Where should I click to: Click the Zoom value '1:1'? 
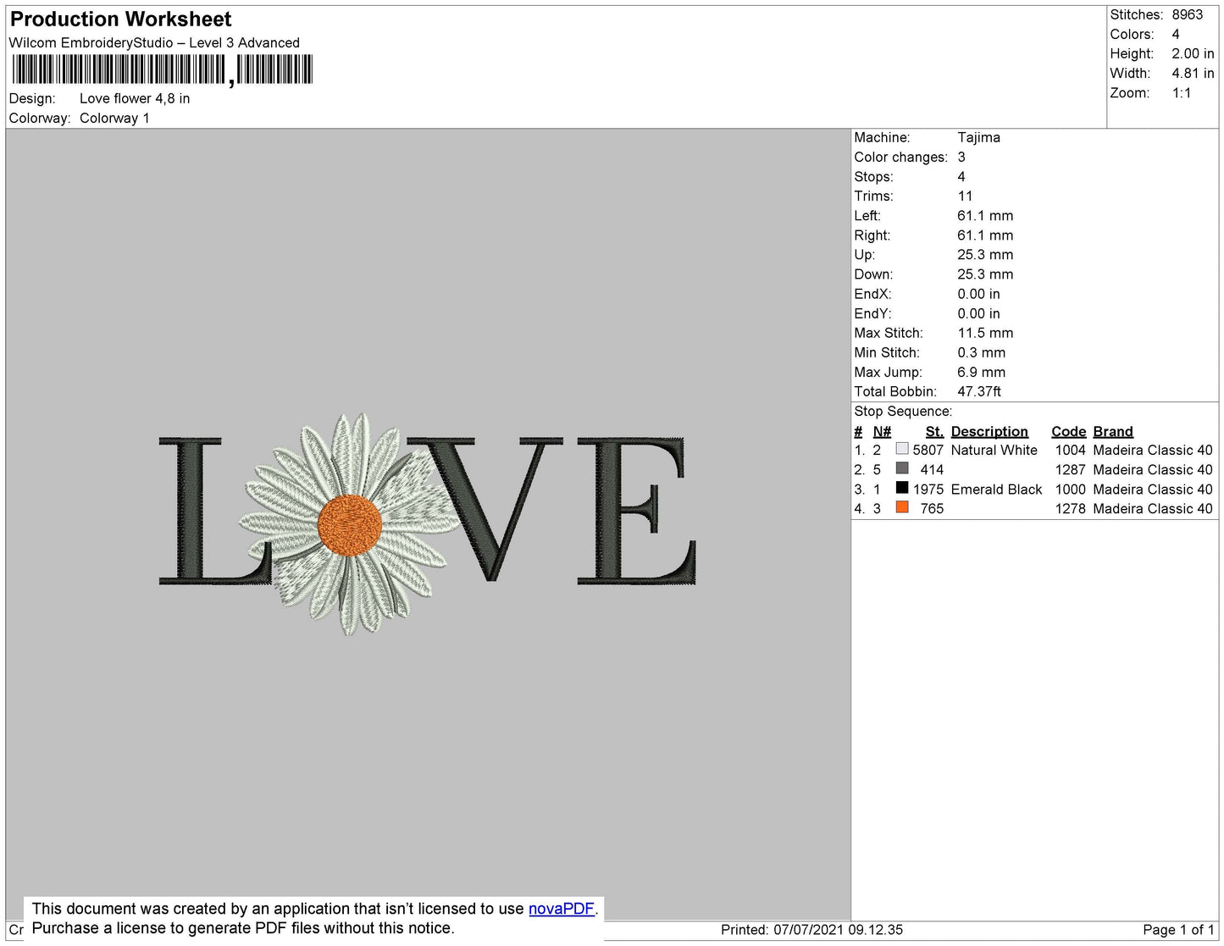click(x=1182, y=93)
